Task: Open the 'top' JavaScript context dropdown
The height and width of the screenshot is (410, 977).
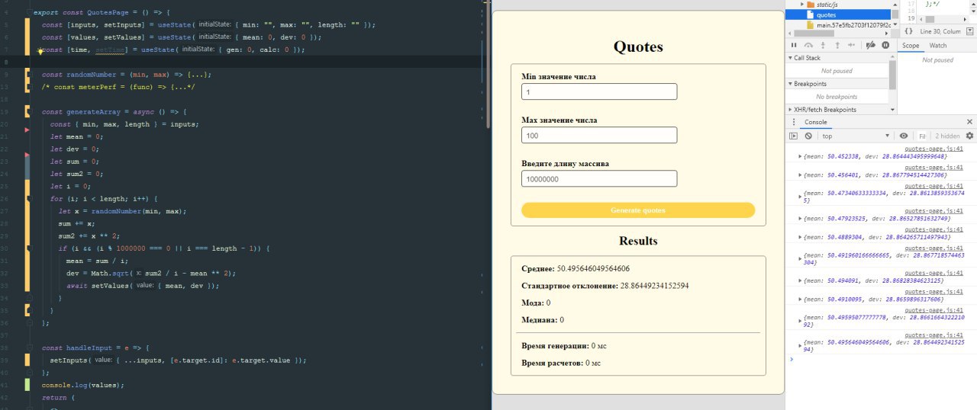Action: (x=857, y=136)
